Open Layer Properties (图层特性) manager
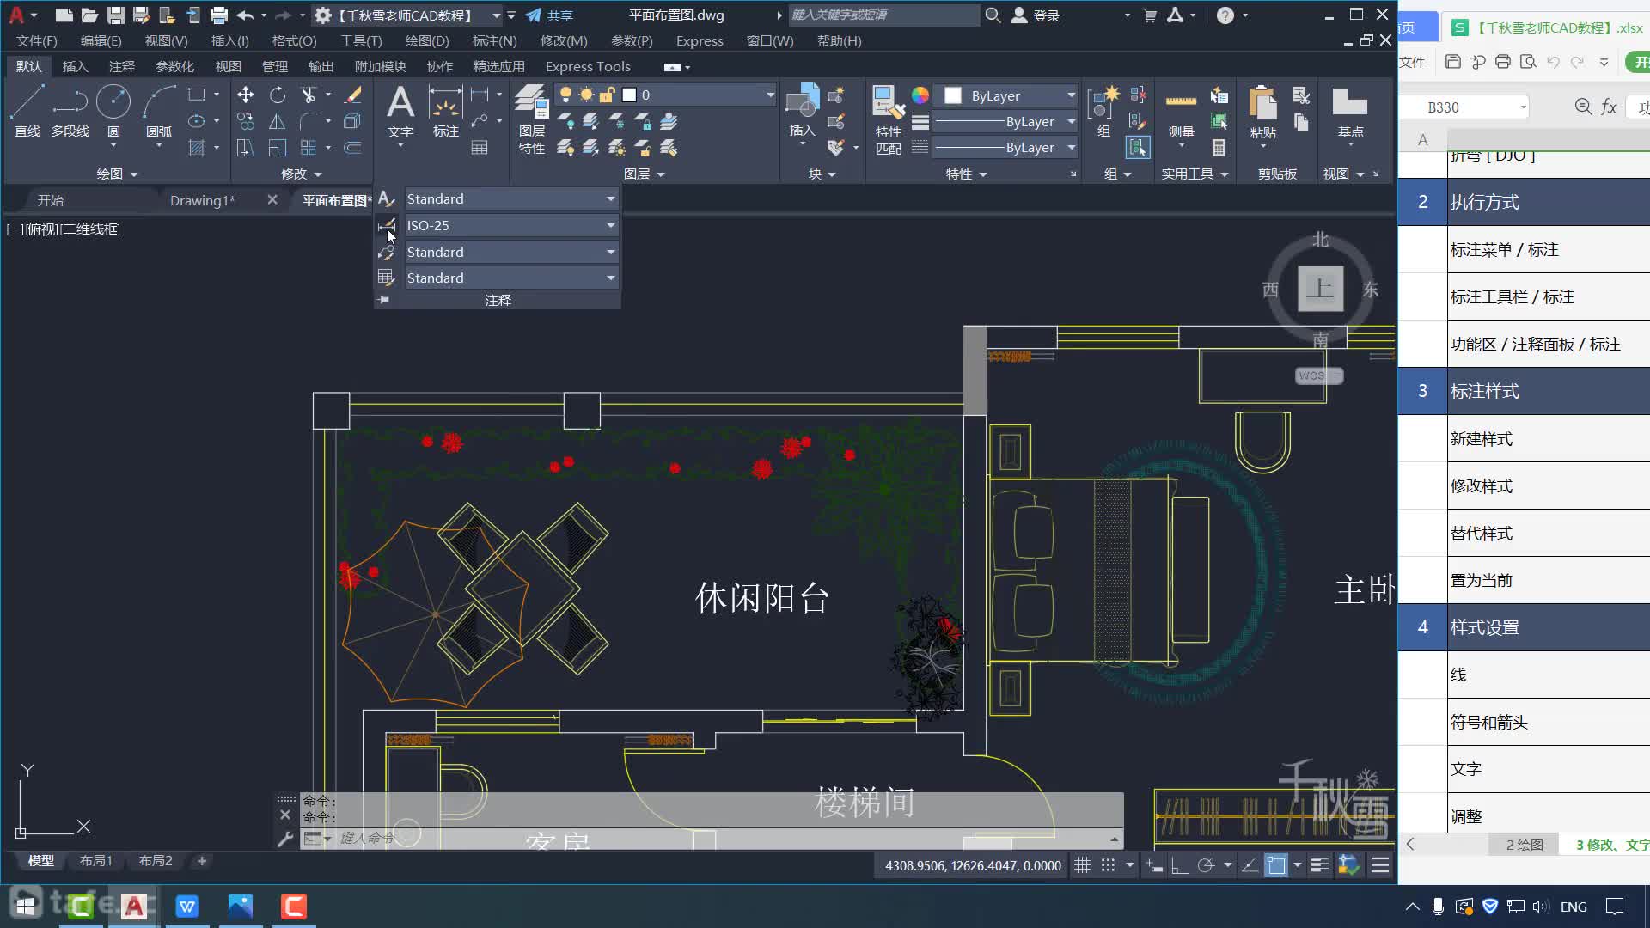The image size is (1650, 928). tap(532, 119)
